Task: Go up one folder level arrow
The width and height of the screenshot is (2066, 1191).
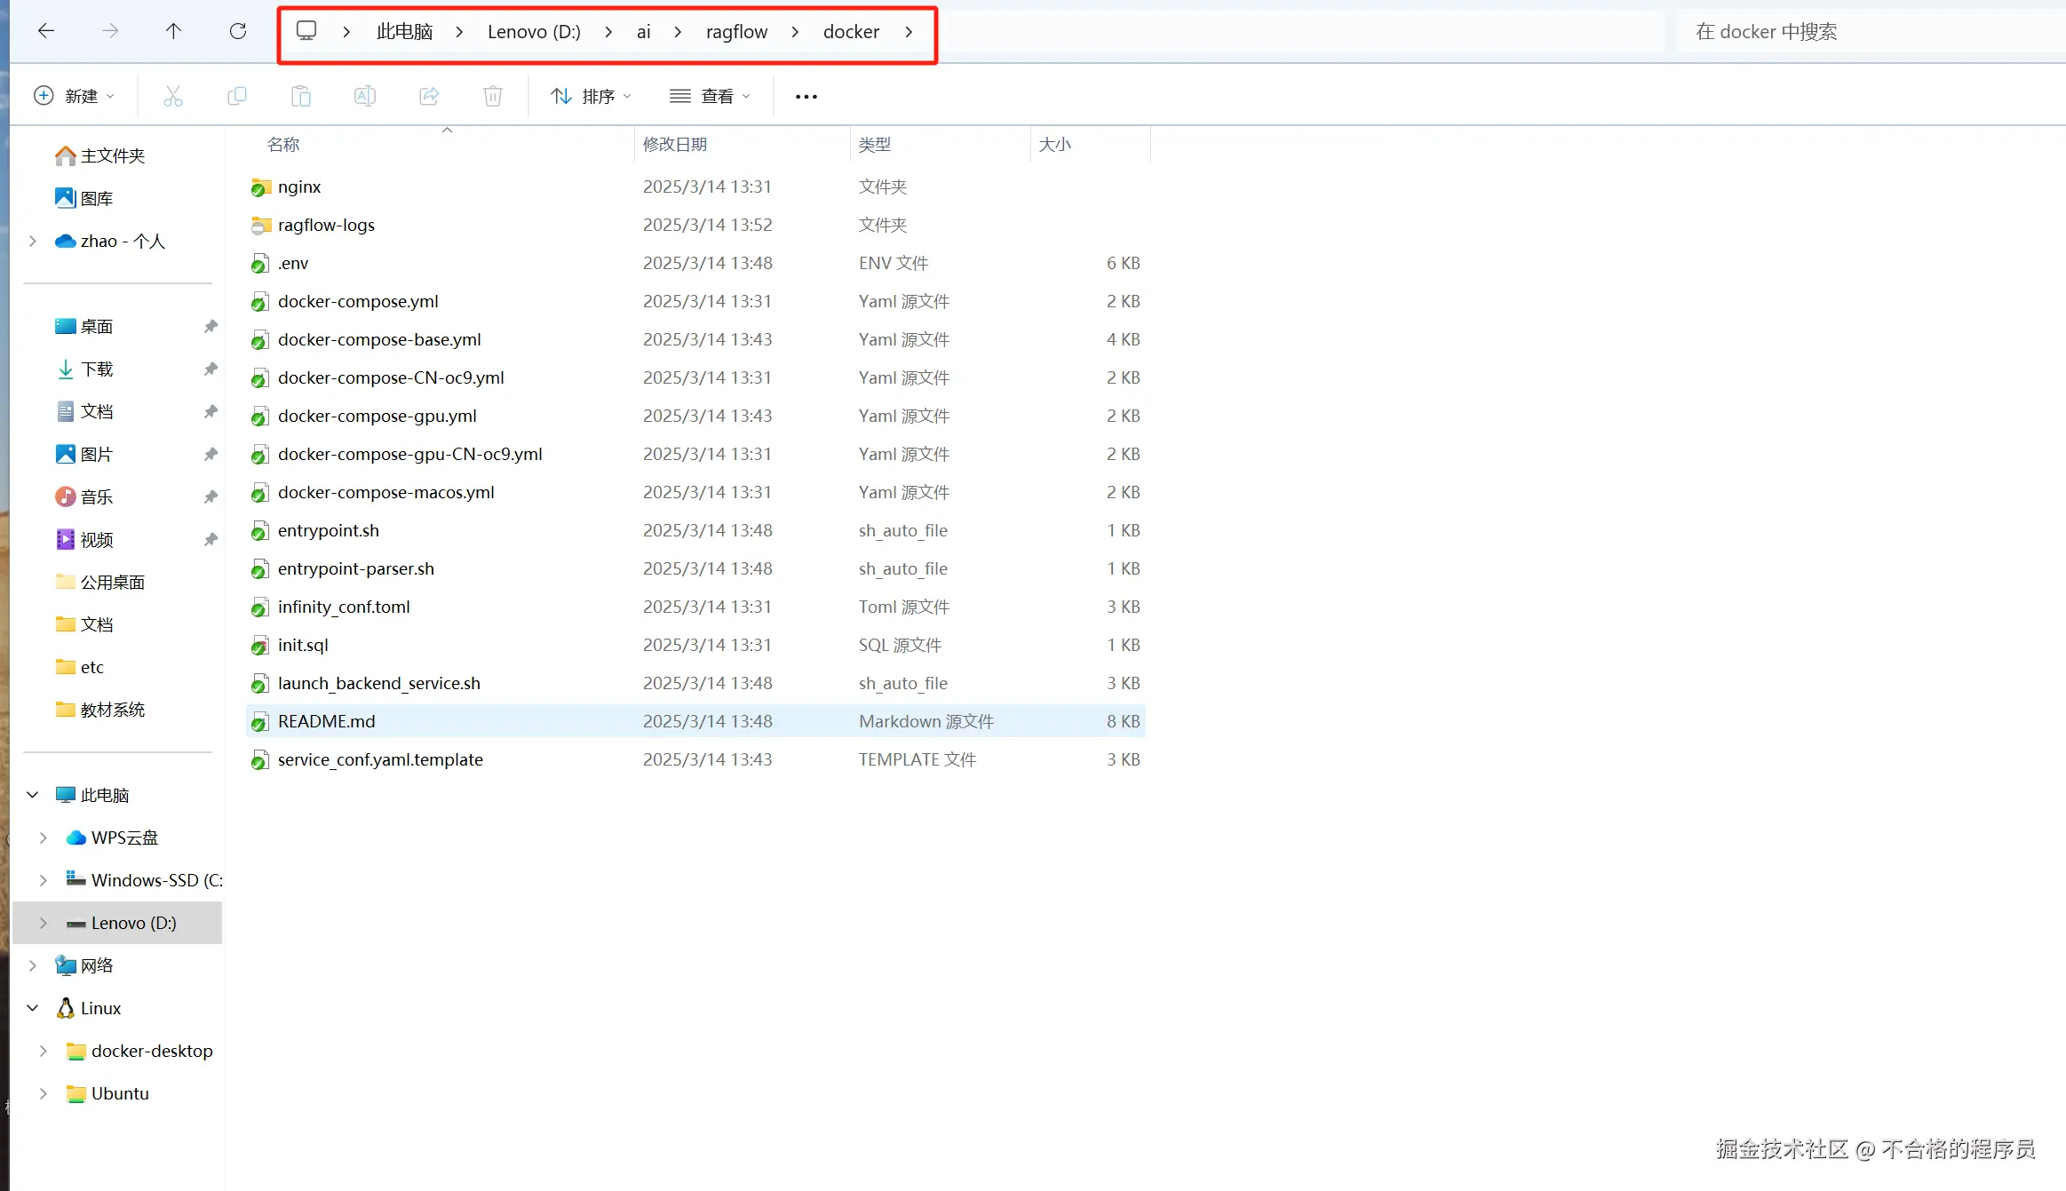Action: pyautogui.click(x=173, y=32)
